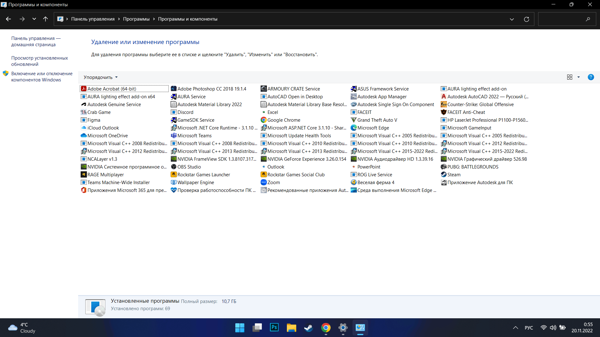This screenshot has height=337, width=600.
Task: Open the weather widget showing Cloudy
Action: (x=22, y=328)
